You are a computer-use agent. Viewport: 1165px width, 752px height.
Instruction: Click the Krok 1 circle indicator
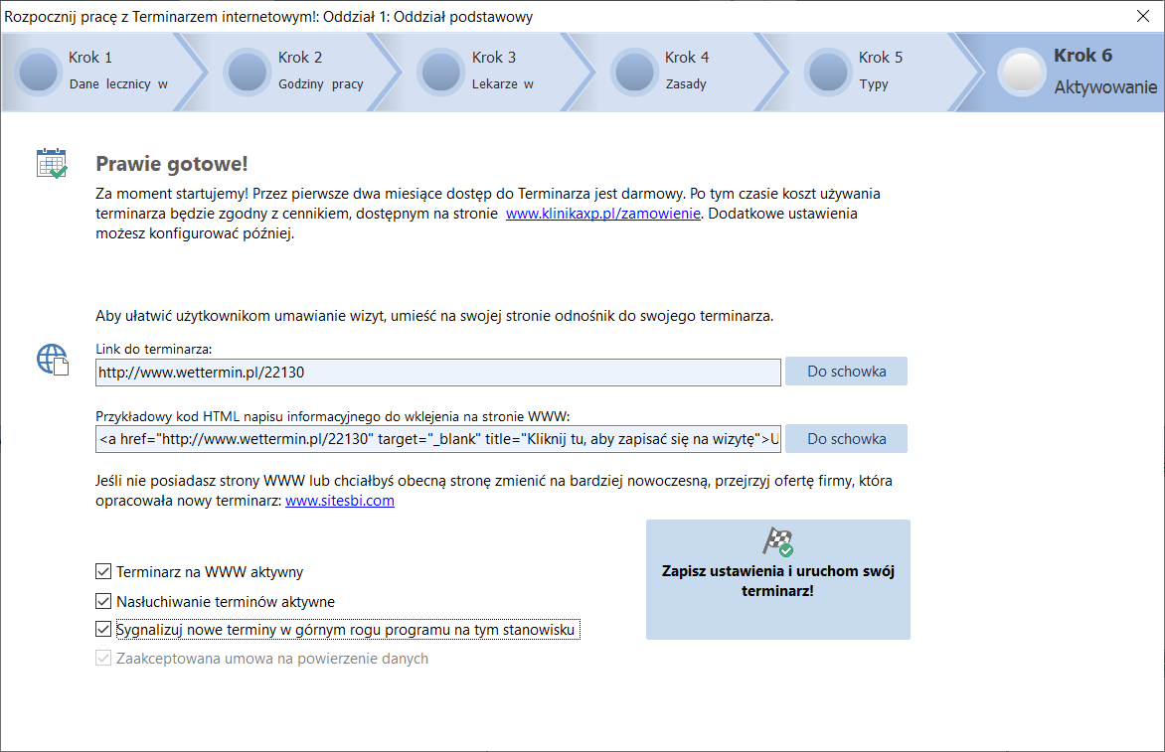(38, 72)
